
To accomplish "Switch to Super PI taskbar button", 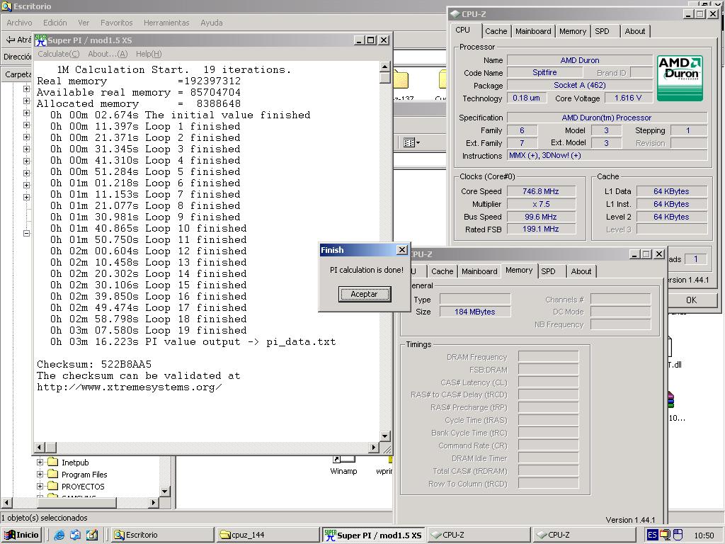I will click(372, 535).
